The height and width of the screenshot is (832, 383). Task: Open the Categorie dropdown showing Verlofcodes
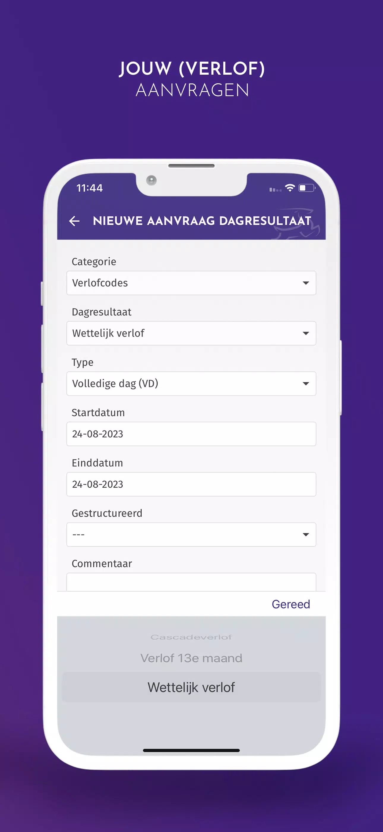pyautogui.click(x=191, y=283)
